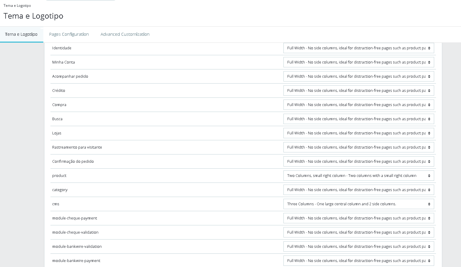
Task: Click the Tema e Logotipo page heading
Action: click(33, 16)
